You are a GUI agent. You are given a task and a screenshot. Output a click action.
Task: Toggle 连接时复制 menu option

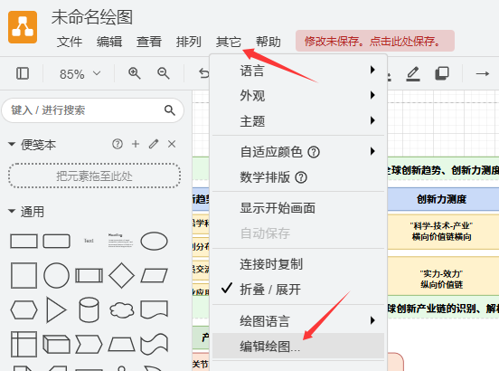click(x=298, y=264)
